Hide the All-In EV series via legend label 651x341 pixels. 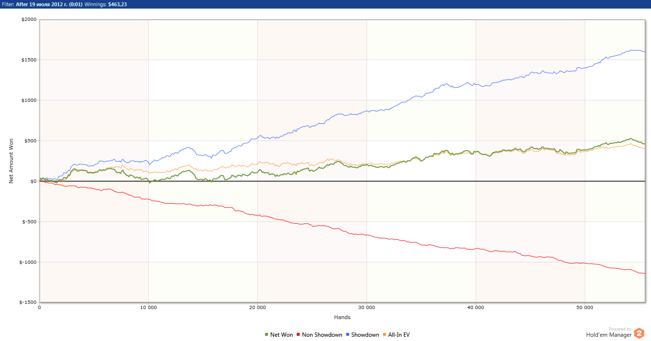[x=399, y=335]
